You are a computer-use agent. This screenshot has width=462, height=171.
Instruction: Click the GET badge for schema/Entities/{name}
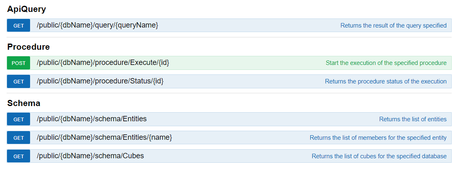[x=19, y=138]
